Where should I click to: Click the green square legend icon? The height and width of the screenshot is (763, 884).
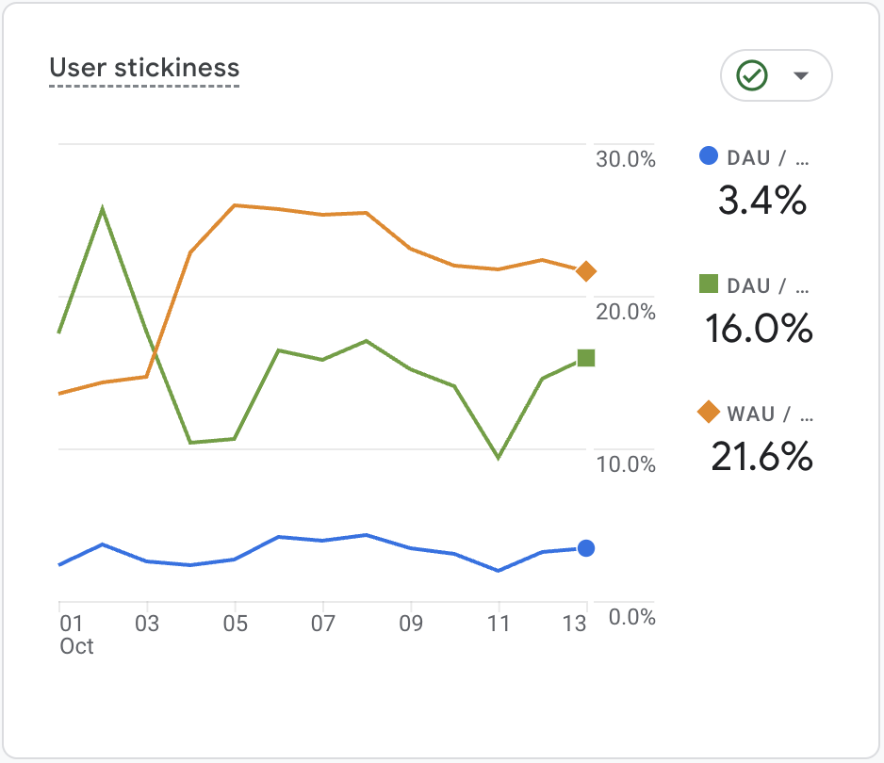(x=709, y=284)
